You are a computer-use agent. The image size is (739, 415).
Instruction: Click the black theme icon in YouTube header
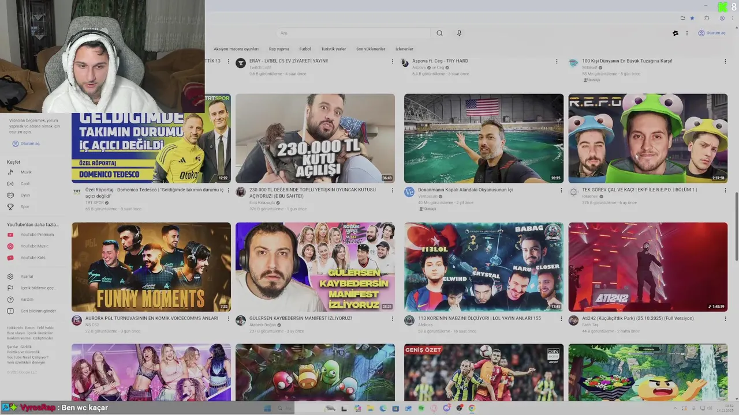675,33
